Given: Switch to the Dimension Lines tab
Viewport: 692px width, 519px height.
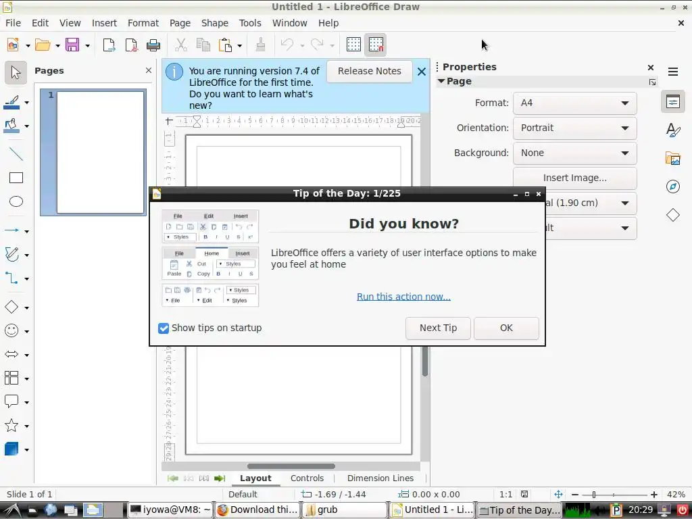Looking at the screenshot, I should coord(380,478).
